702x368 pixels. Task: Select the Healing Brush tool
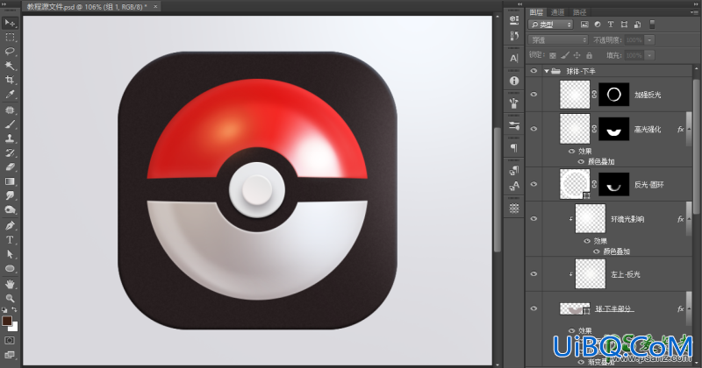pyautogui.click(x=10, y=110)
